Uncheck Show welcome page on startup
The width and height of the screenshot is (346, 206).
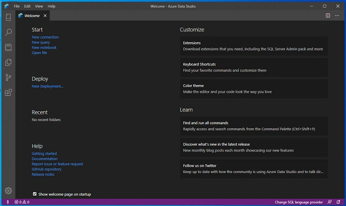pyautogui.click(x=35, y=194)
